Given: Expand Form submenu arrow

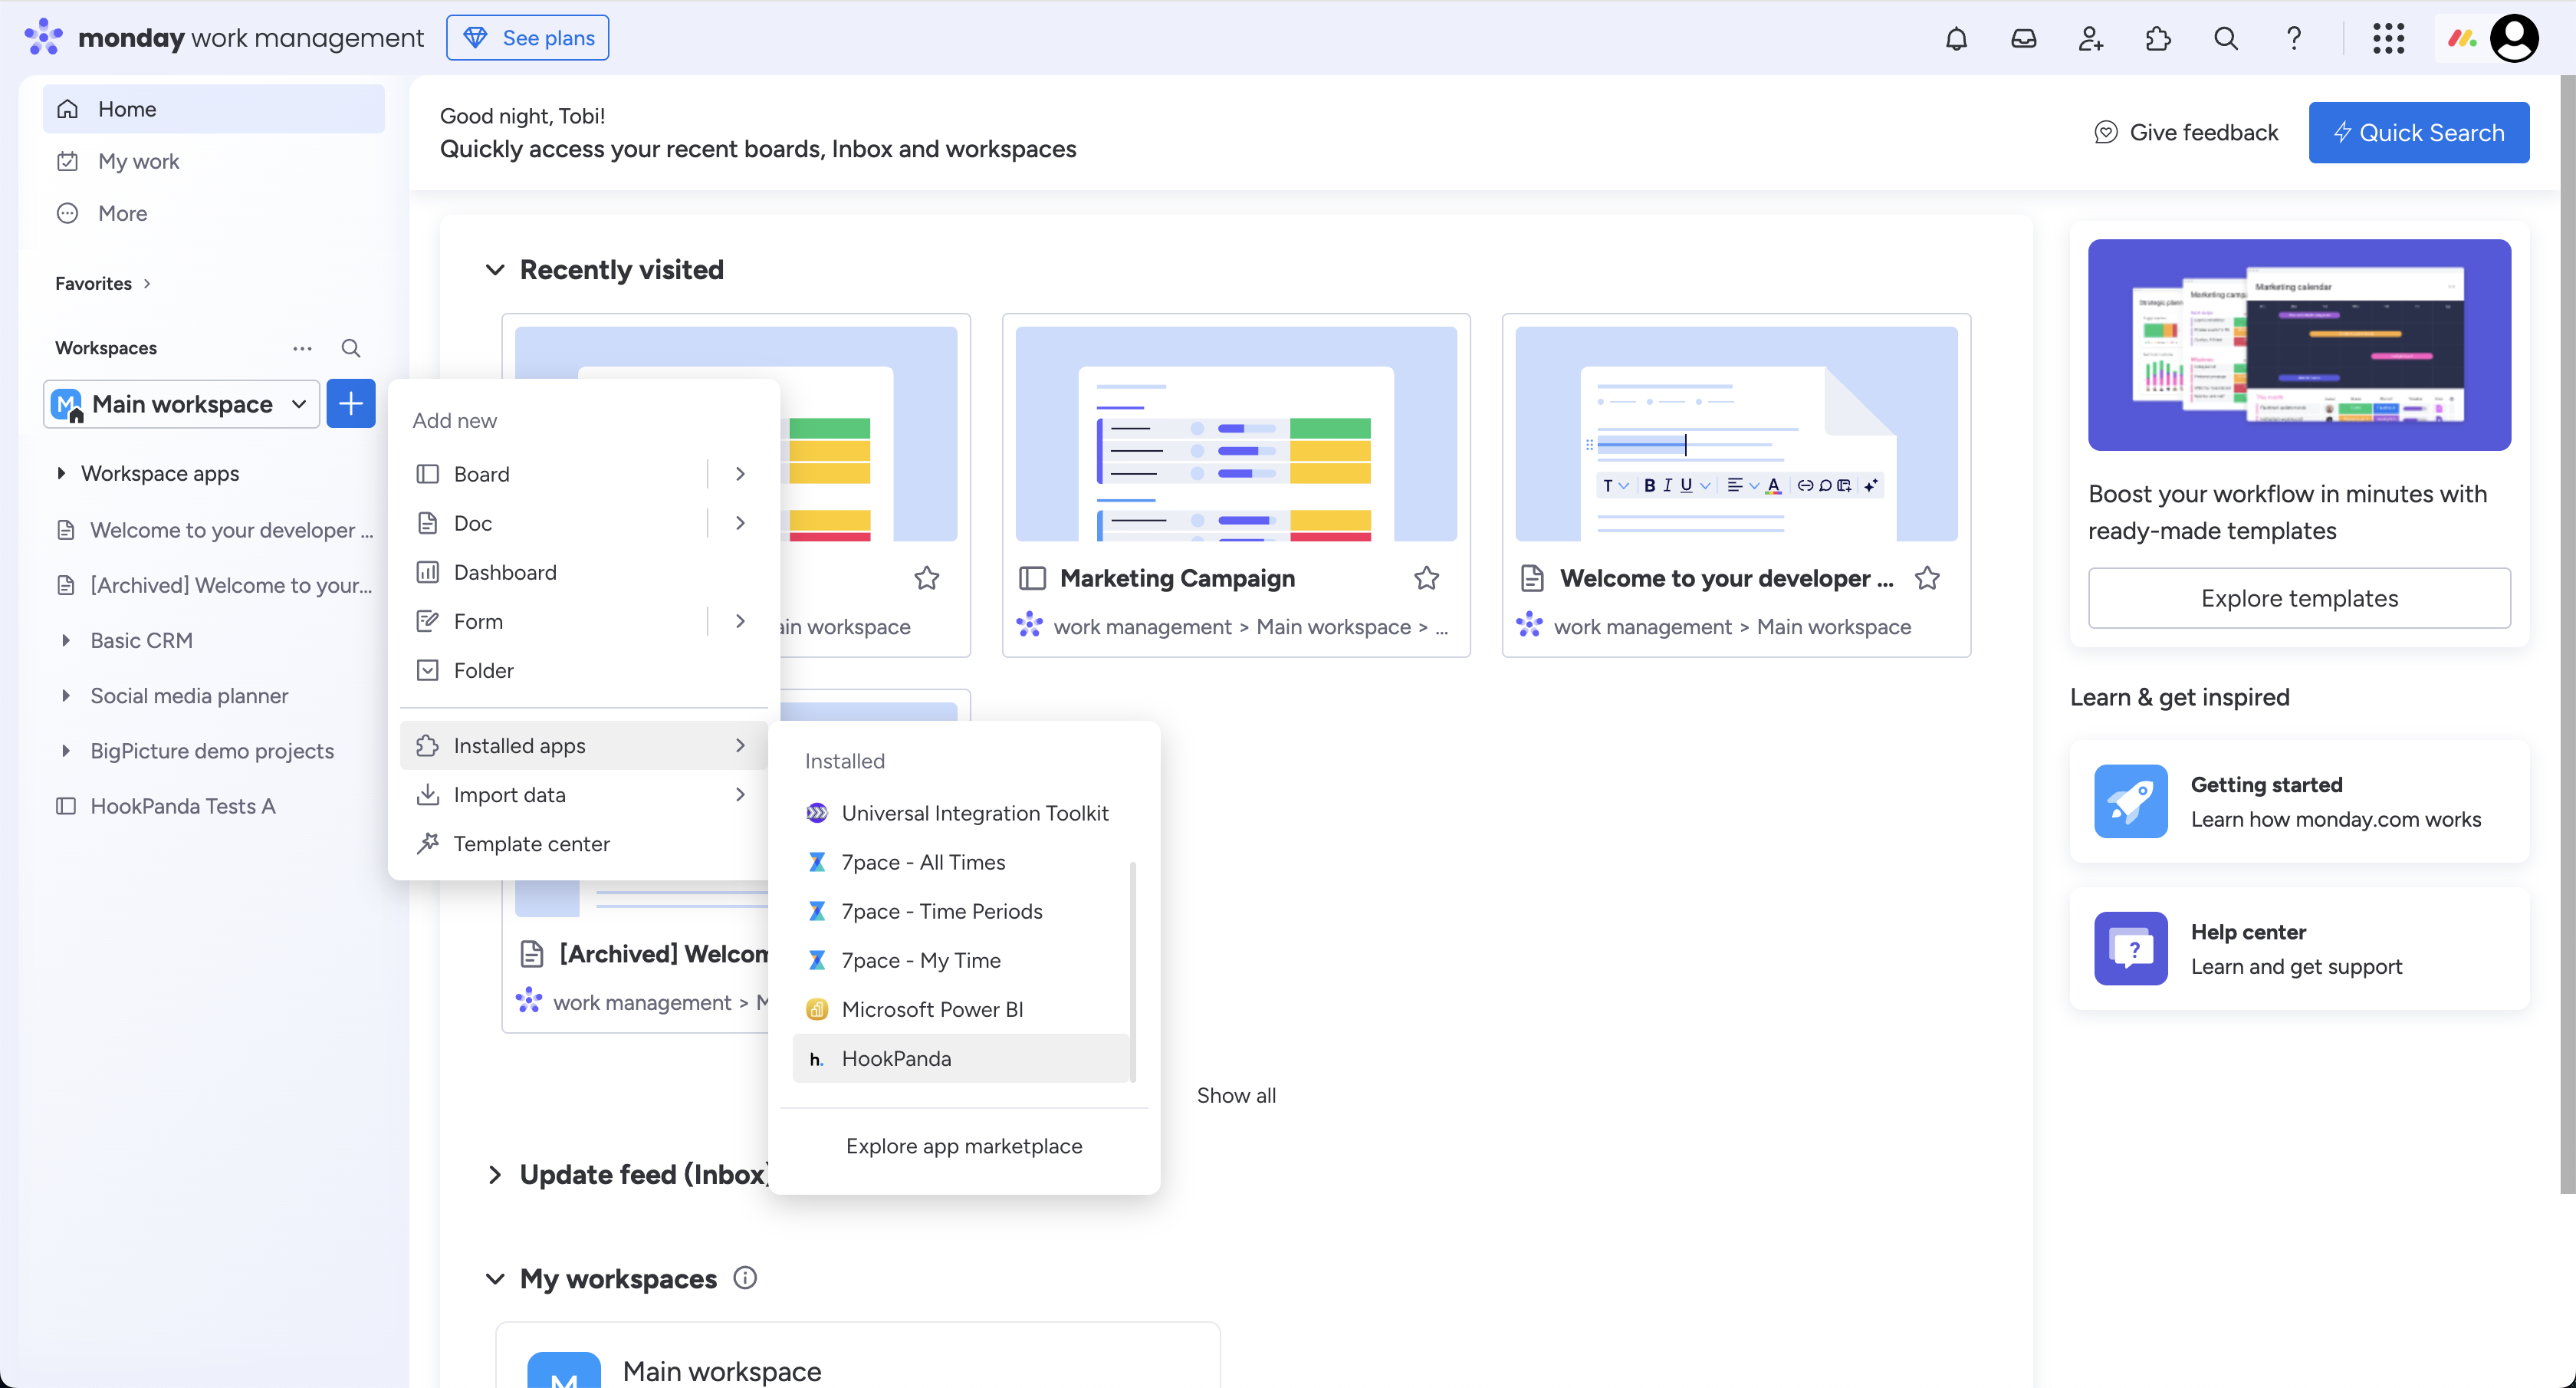Looking at the screenshot, I should pyautogui.click(x=740, y=621).
